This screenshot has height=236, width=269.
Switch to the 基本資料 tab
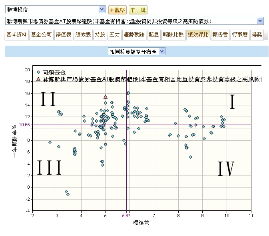17,35
